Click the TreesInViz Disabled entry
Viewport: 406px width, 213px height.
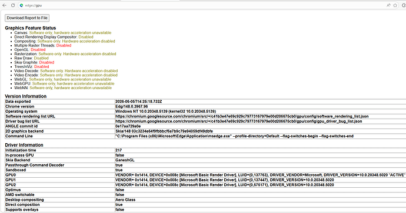[x=32, y=67]
